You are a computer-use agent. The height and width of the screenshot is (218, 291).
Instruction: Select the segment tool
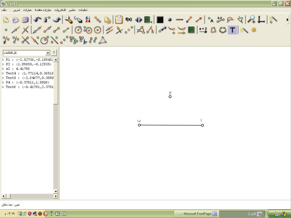pos(57,30)
